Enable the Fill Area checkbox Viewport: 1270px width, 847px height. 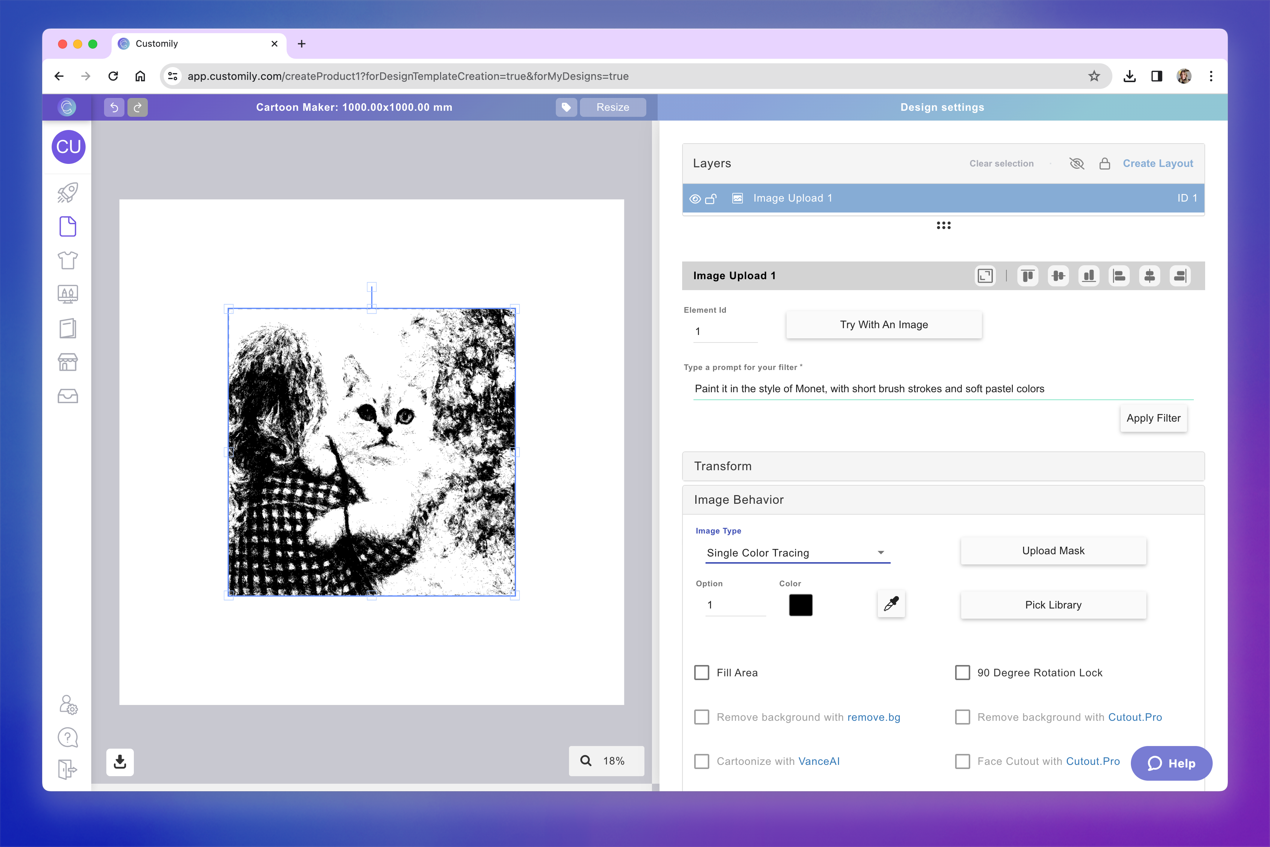point(701,673)
